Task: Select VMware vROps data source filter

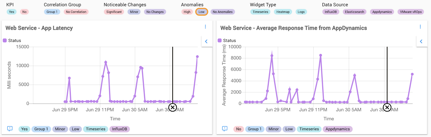Action: (411, 12)
